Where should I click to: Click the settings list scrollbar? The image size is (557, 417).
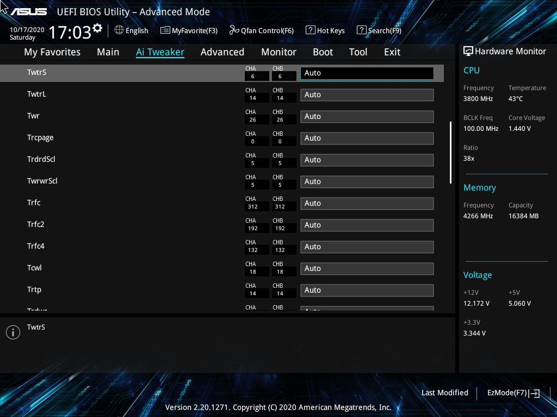[x=450, y=153]
